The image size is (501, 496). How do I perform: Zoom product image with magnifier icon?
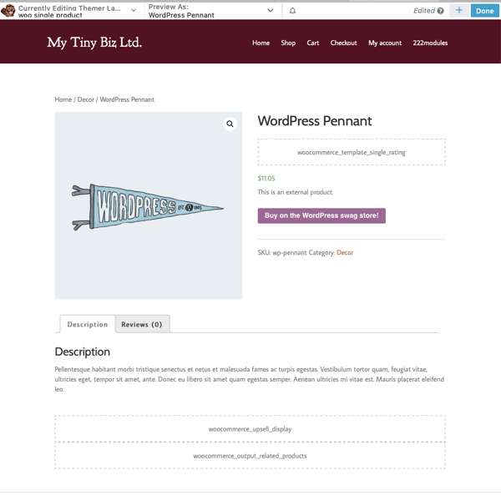(230, 124)
